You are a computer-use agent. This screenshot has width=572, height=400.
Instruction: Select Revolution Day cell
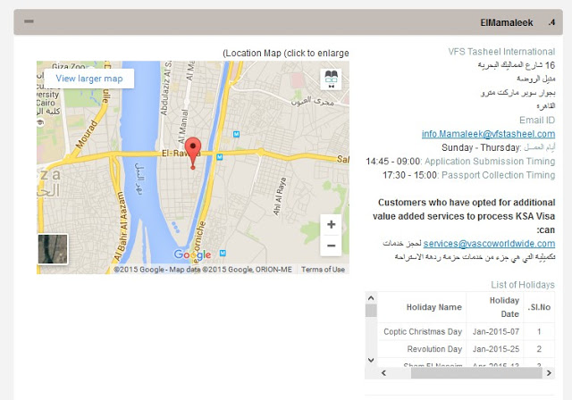(x=422, y=349)
